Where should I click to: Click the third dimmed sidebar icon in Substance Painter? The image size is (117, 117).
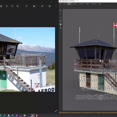point(61,18)
